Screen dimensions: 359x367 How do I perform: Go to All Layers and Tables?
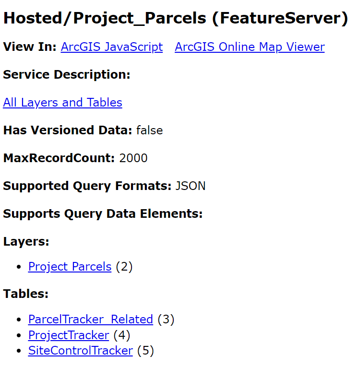click(62, 103)
